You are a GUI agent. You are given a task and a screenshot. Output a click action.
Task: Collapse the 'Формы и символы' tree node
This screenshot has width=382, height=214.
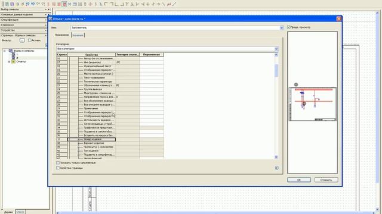click(x=4, y=51)
